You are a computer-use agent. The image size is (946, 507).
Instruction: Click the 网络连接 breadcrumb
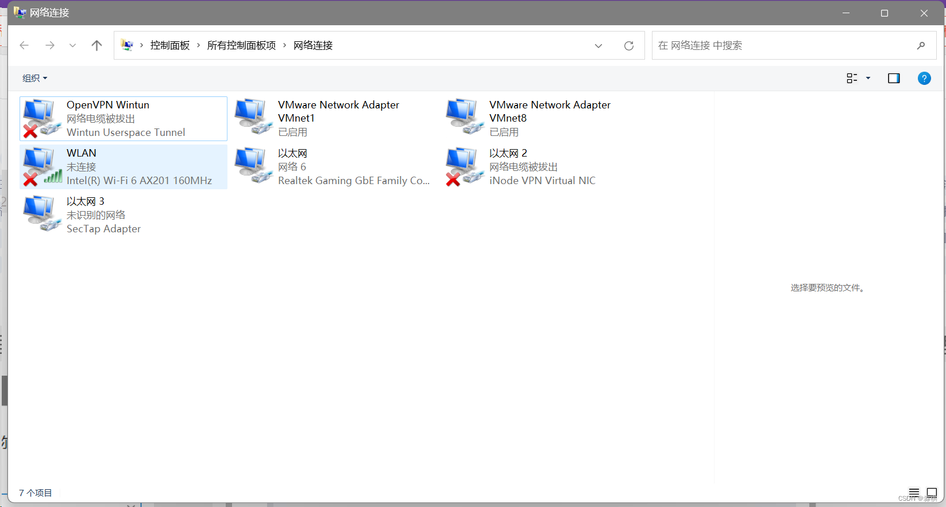(x=313, y=45)
